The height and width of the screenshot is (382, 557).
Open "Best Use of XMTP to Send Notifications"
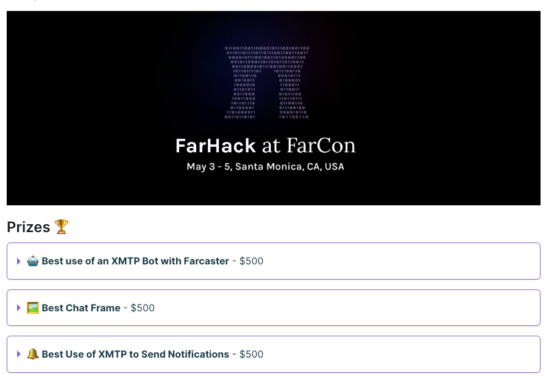tap(135, 355)
